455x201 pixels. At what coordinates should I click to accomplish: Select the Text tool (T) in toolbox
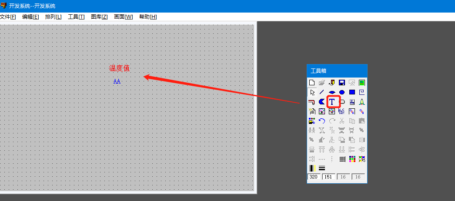[331, 102]
